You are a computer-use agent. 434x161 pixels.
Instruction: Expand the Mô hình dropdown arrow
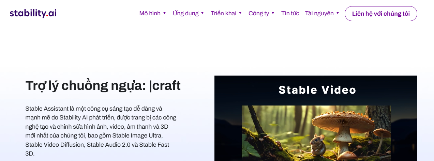point(164,13)
